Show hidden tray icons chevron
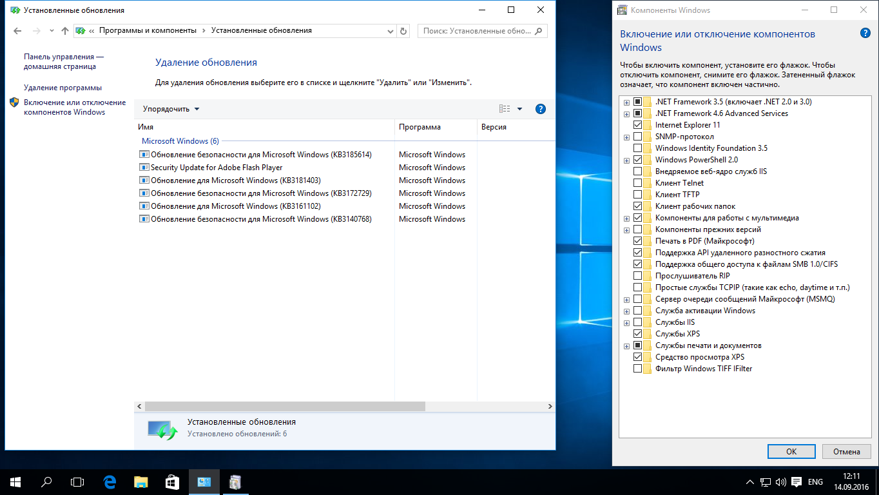Viewport: 879px width, 495px height. [x=749, y=482]
